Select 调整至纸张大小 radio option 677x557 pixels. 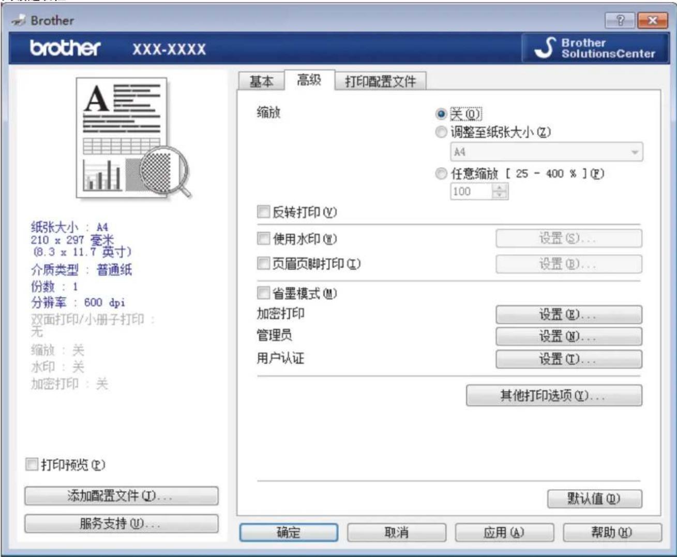point(441,133)
